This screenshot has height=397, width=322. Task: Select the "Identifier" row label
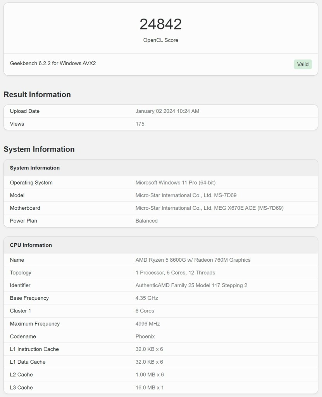tap(20, 285)
